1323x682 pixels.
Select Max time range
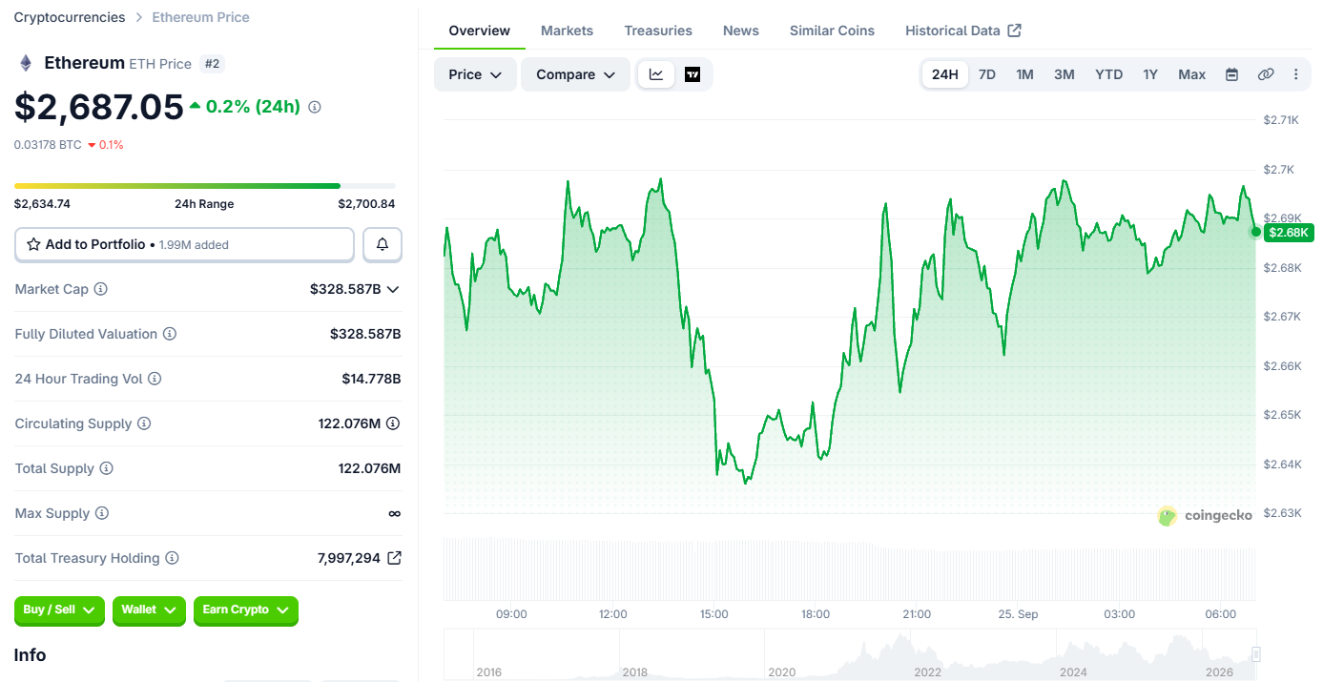(x=1191, y=74)
